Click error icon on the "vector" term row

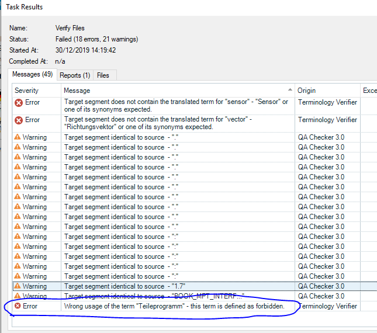coord(19,120)
